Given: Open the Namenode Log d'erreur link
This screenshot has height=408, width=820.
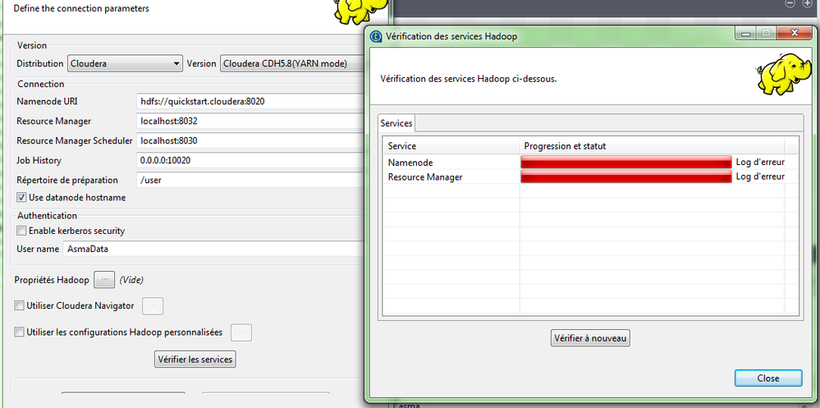Looking at the screenshot, I should [x=760, y=163].
